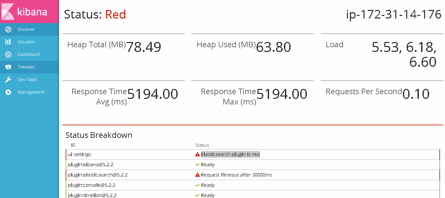
Task: Click the plugin:kibana green checkmark icon
Action: (x=197, y=165)
